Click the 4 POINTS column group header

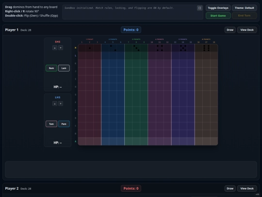point(160,39)
